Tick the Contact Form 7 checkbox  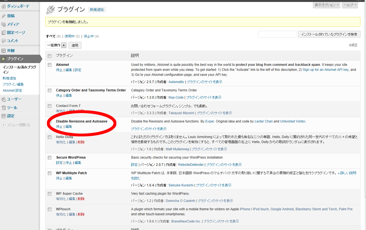pos(50,106)
